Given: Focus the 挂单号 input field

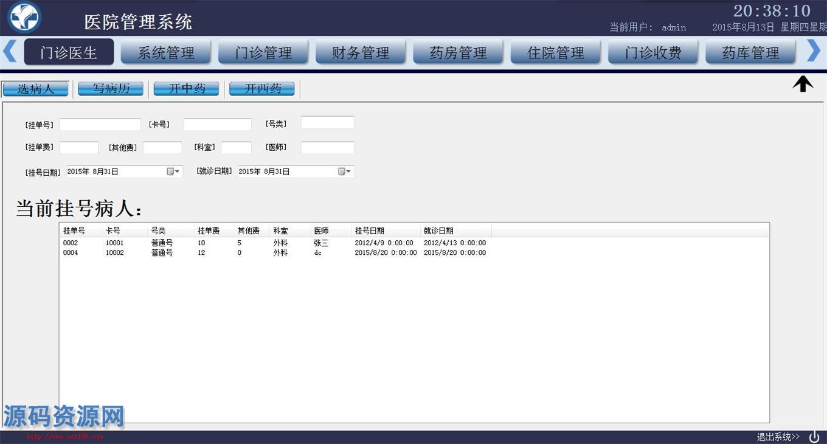Looking at the screenshot, I should [100, 125].
